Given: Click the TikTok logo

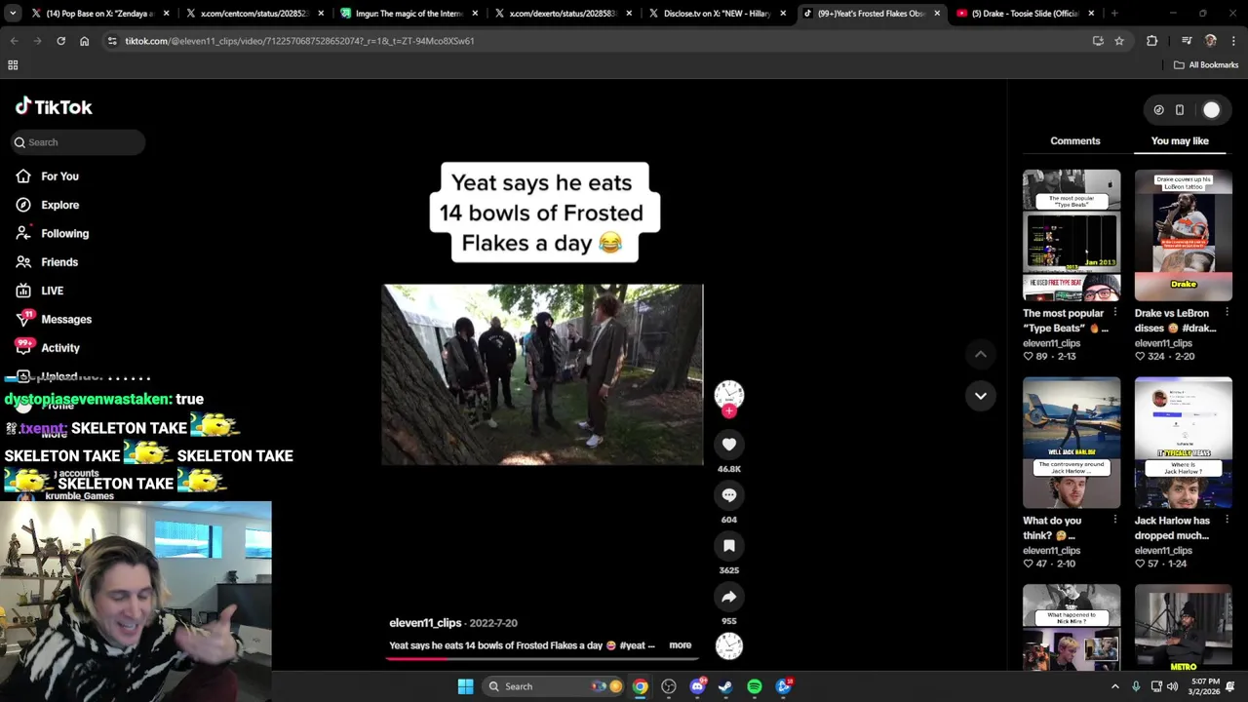Looking at the screenshot, I should (x=54, y=107).
